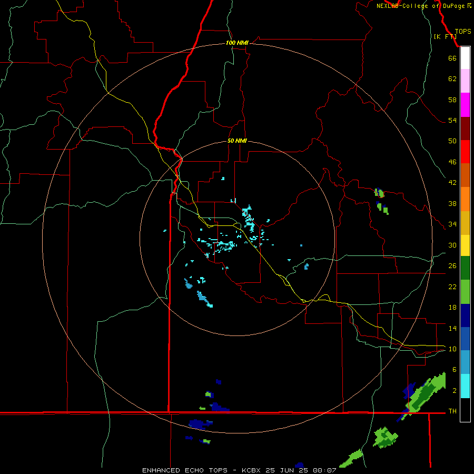Click the 10 legend value
Screen dimensions: 474x474
coord(452,349)
